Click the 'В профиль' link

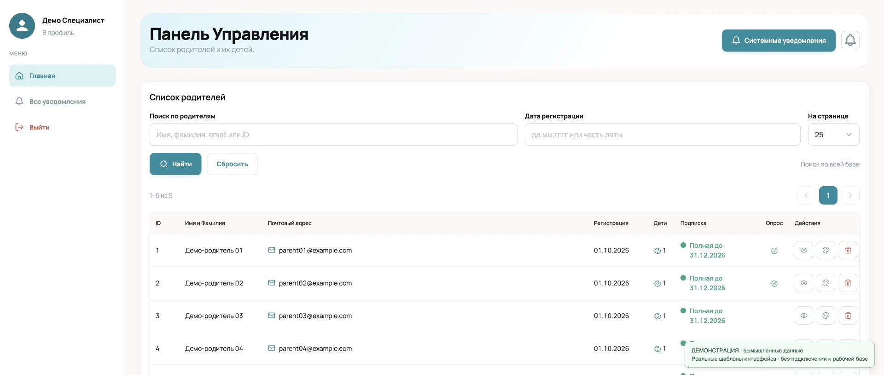tap(58, 33)
